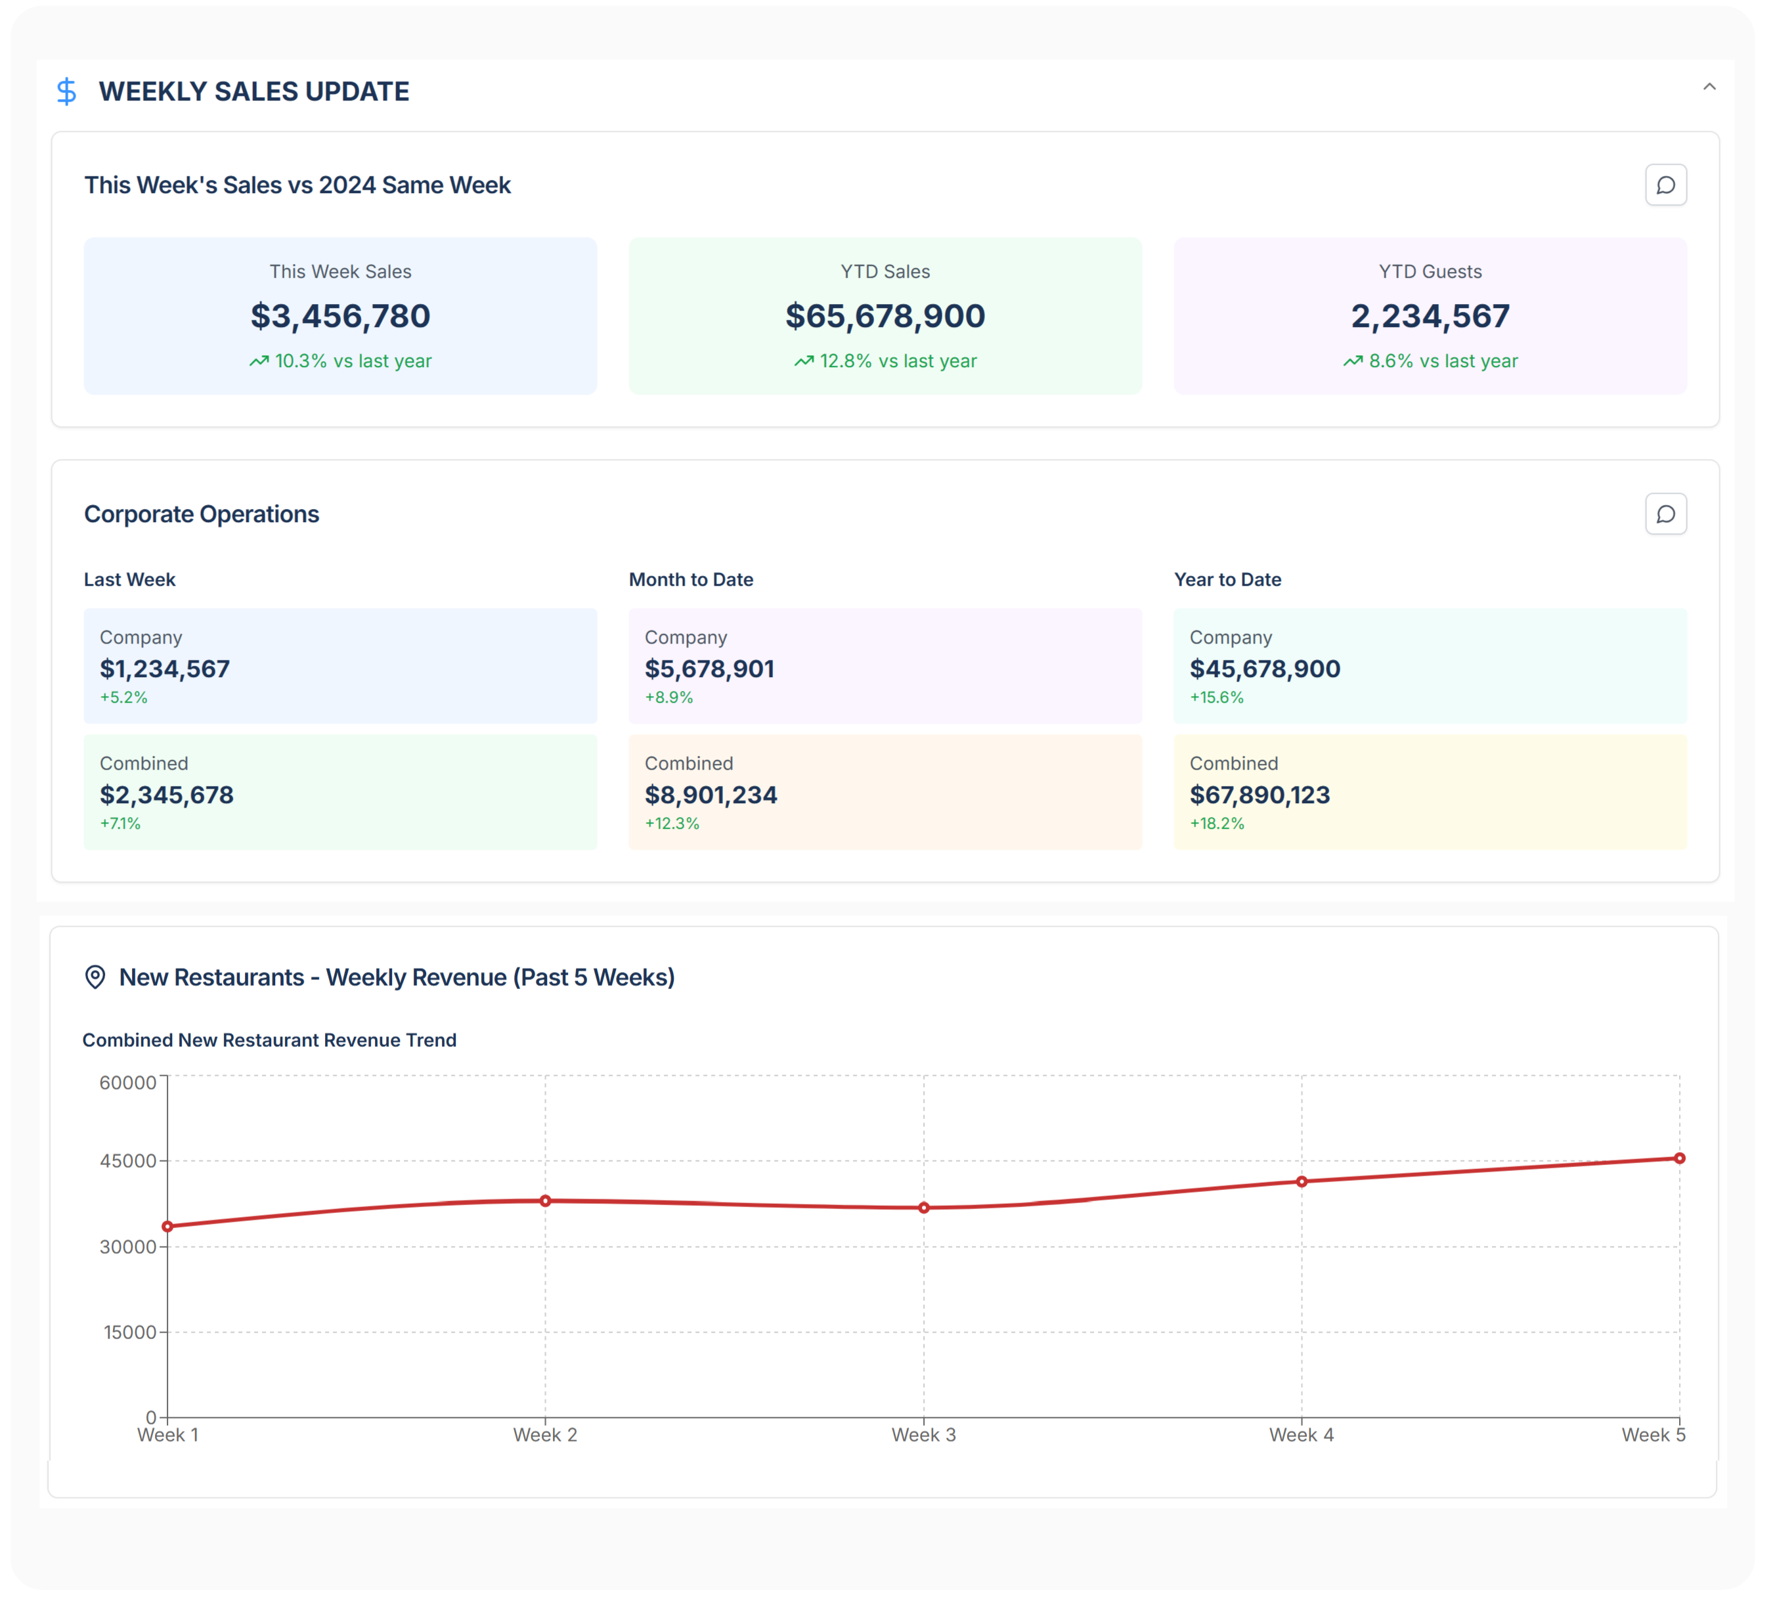Expand the Corporate Operations section details
1773x1609 pixels.
coord(202,514)
